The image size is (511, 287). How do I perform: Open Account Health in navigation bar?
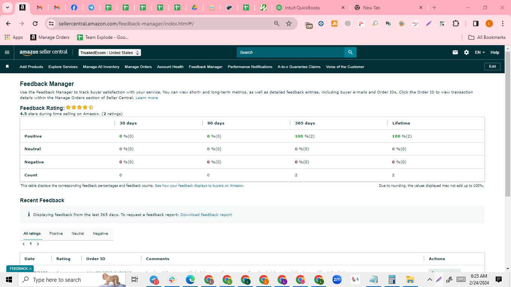(170, 67)
